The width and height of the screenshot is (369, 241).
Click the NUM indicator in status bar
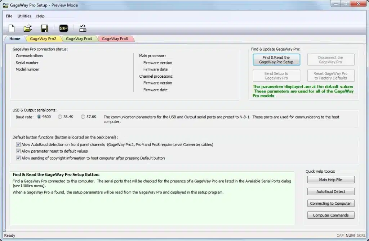(350, 235)
